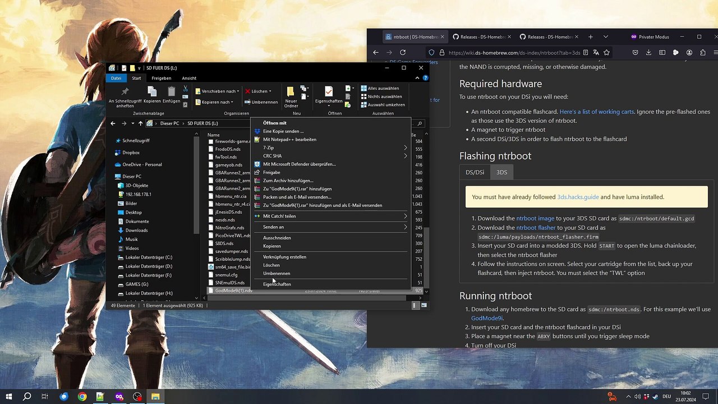Click the scissors cut icon in the ribbon
This screenshot has height=404, width=718.
[x=186, y=89]
